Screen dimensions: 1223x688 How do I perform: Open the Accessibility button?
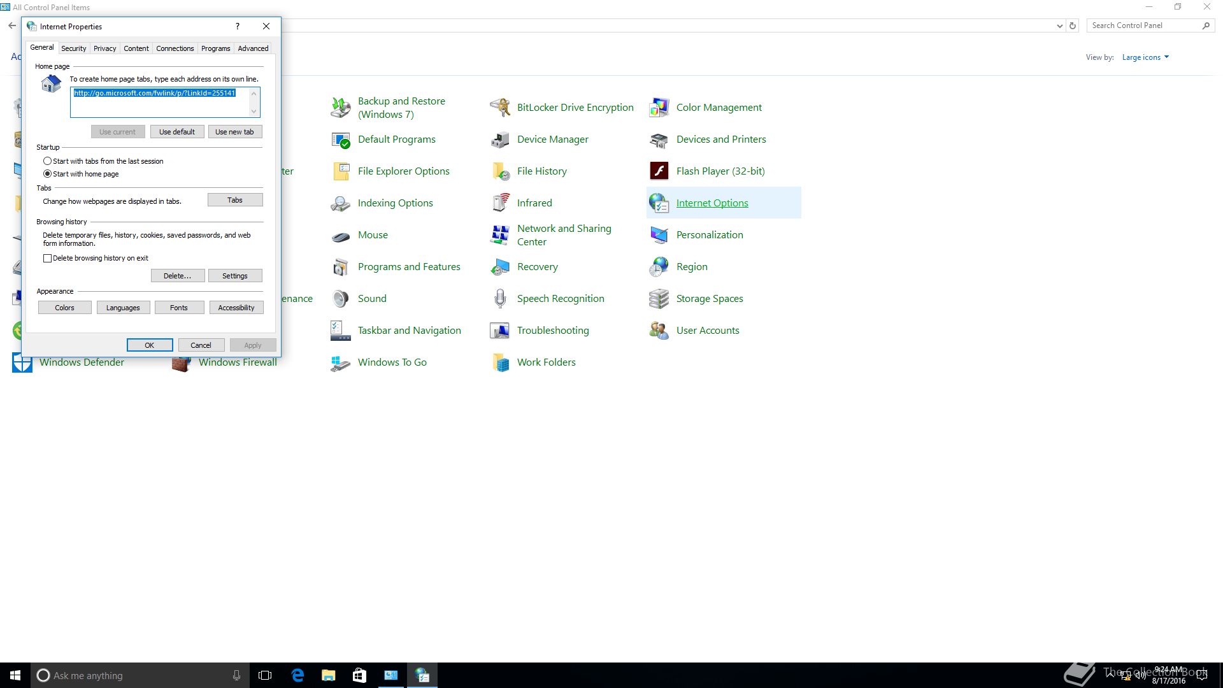236,308
